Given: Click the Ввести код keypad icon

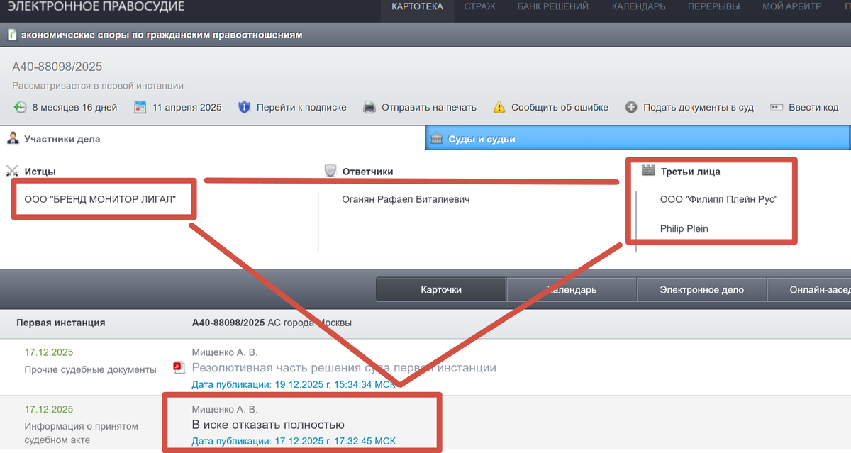Looking at the screenshot, I should click(x=777, y=108).
